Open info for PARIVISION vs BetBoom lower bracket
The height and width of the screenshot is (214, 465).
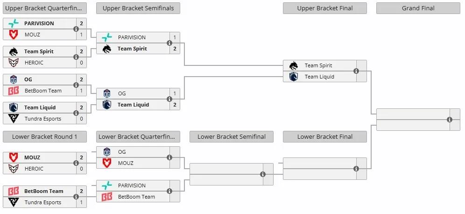[169, 191]
